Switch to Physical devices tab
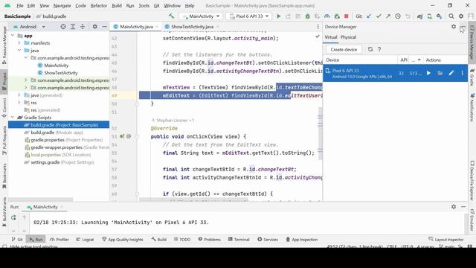The width and height of the screenshot is (476, 268). point(348,37)
